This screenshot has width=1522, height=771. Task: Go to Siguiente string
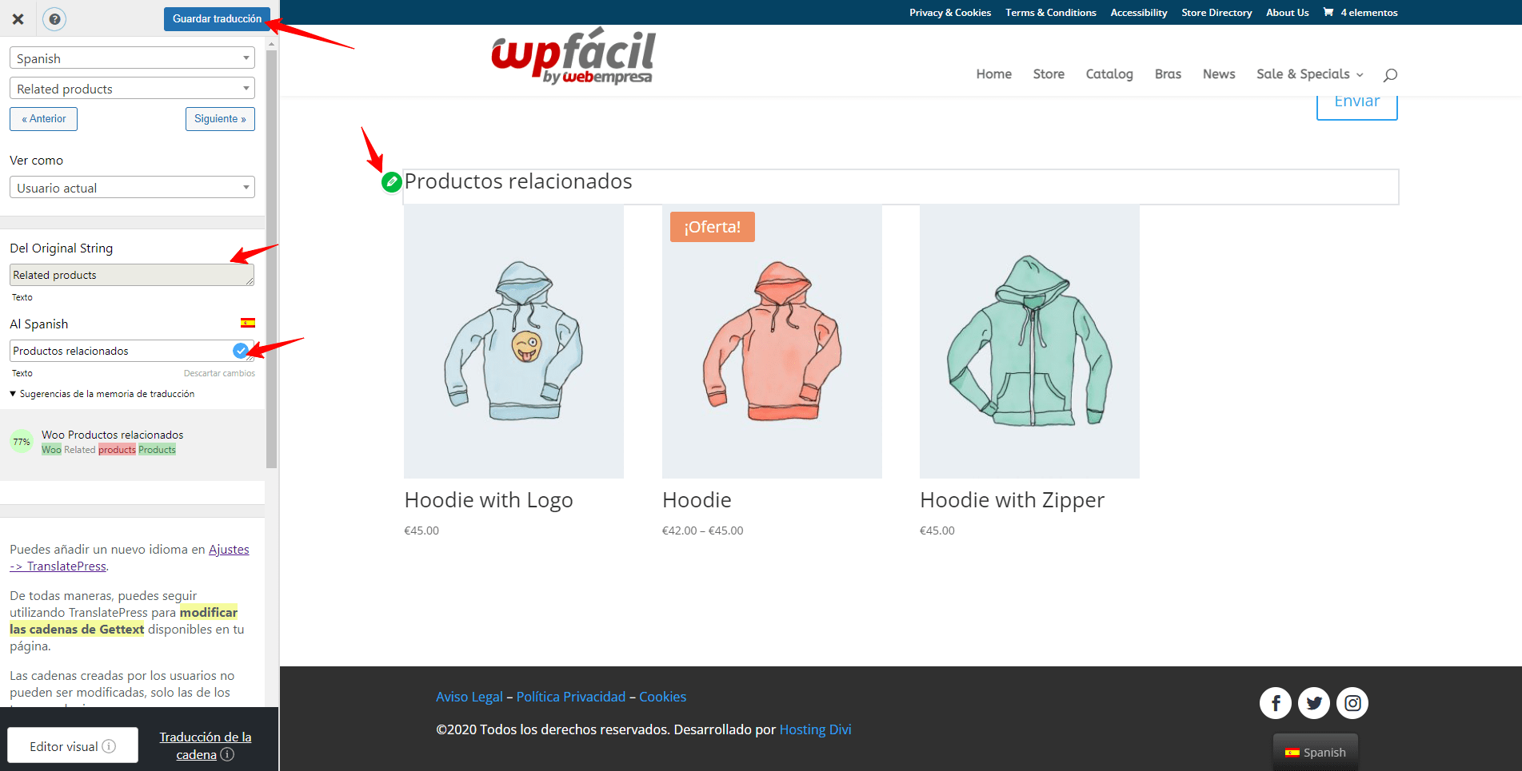click(x=220, y=119)
